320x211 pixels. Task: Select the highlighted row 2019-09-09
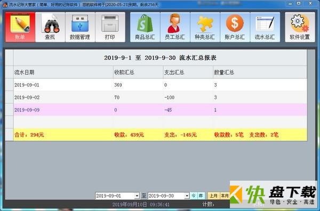click(x=160, y=110)
